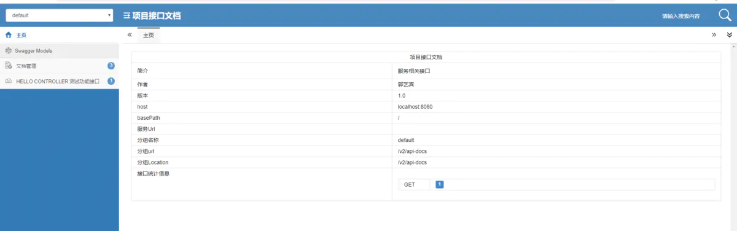
Task: Focus the 请输入搜索内容 search field
Action: (x=680, y=16)
